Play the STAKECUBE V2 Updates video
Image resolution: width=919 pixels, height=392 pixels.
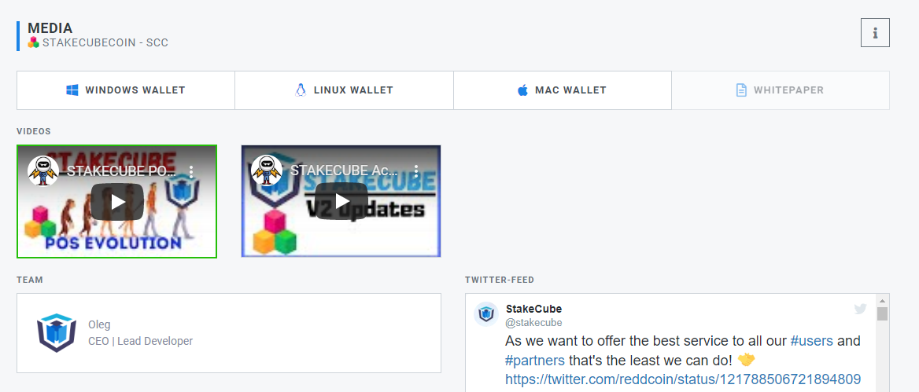[x=341, y=202]
